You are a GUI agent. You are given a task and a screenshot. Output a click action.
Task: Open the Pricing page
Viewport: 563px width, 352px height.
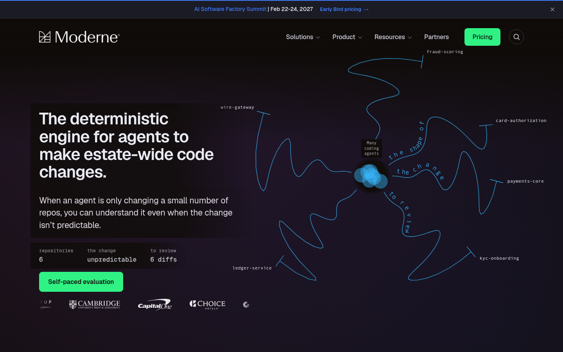point(482,37)
